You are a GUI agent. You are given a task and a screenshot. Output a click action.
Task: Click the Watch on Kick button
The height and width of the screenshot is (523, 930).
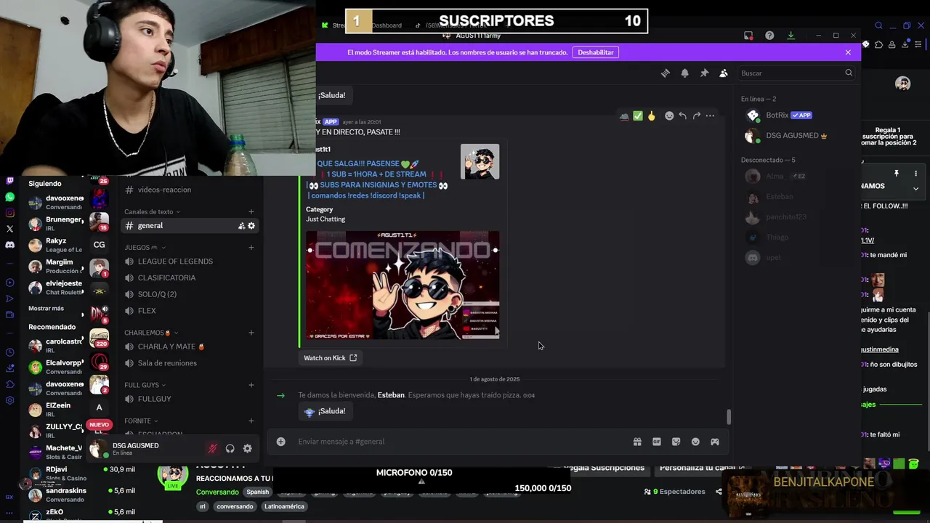330,358
